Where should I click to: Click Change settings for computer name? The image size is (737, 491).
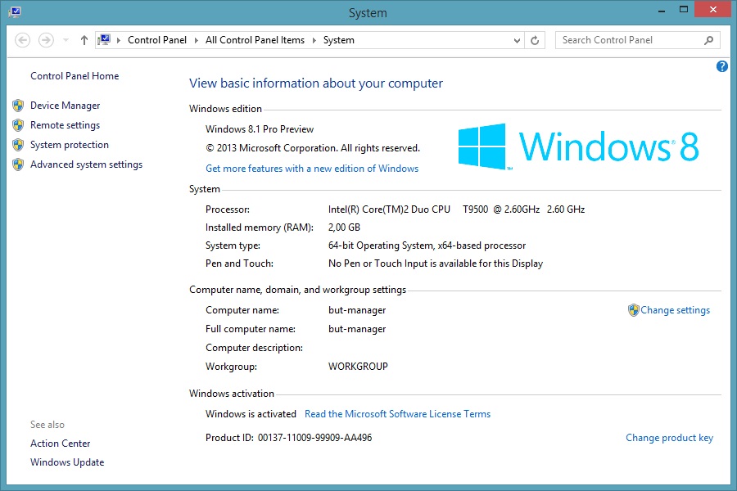675,310
